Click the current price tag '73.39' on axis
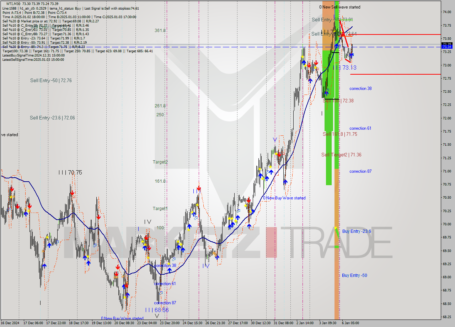The width and height of the screenshot is (455, 327). pos(447,44)
